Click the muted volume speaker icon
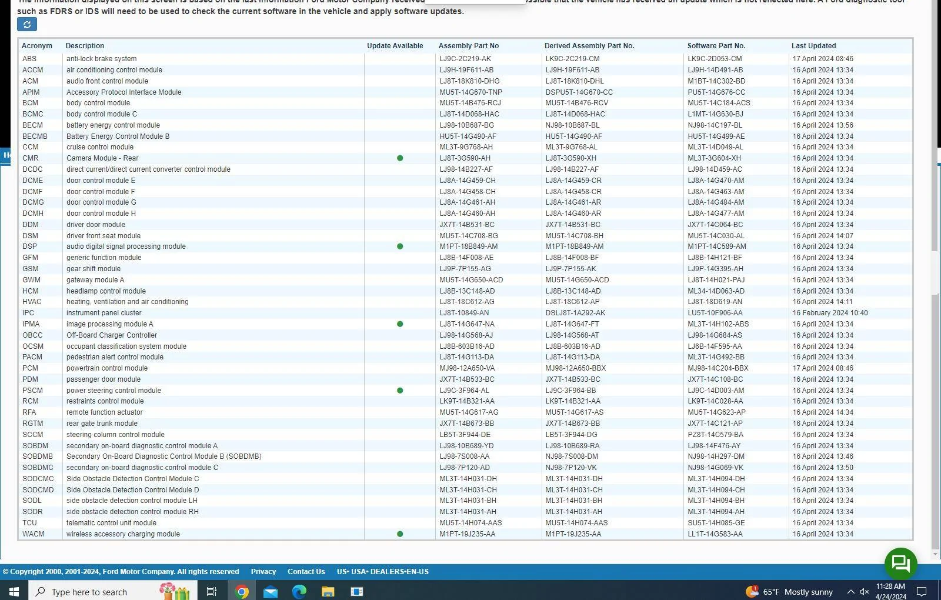This screenshot has width=941, height=600. point(865,592)
